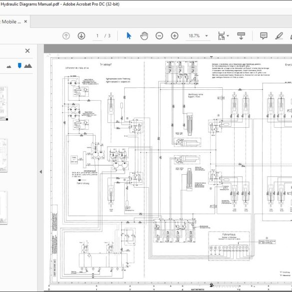Screen dimensions: 292x292
Task: Select the page 3 thumbnail
Action: click(3, 208)
